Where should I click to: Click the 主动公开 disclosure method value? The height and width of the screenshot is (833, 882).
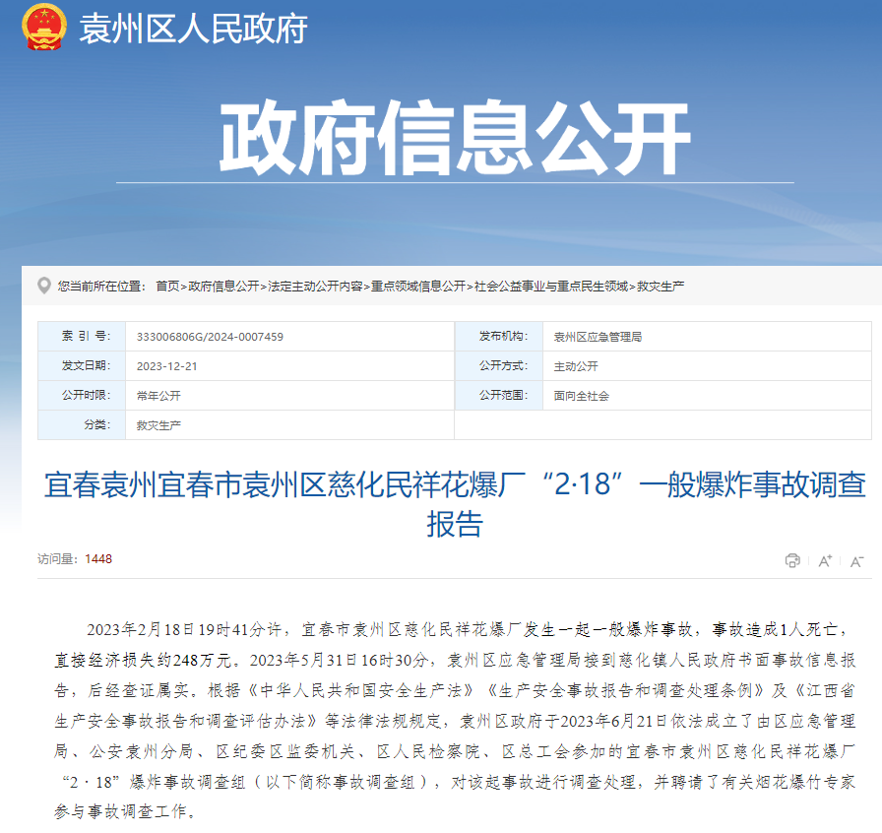click(576, 366)
